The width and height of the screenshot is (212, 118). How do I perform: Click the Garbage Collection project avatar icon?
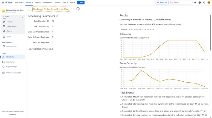coord(3,11)
